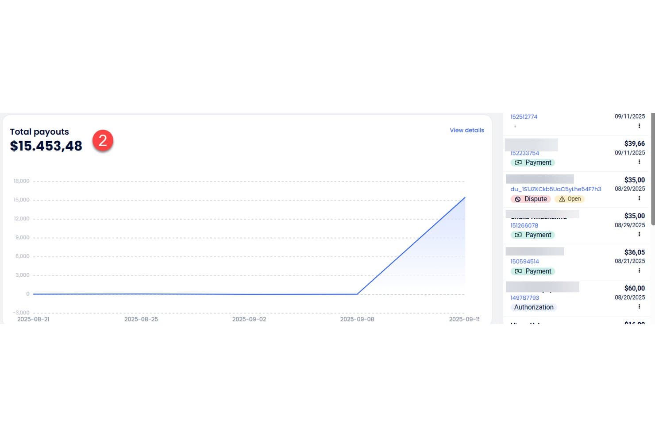The image size is (655, 437).
Task: Open transaction ID 150594514
Action: (x=524, y=262)
